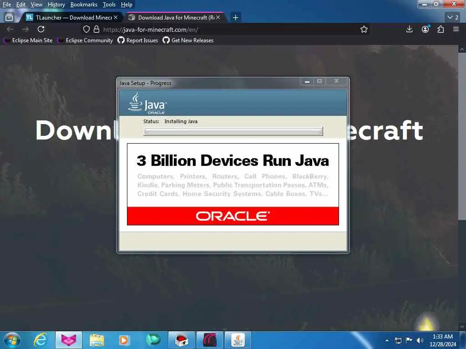Click the page vertical scrollbar
The height and width of the screenshot is (349, 466).
(x=461, y=137)
